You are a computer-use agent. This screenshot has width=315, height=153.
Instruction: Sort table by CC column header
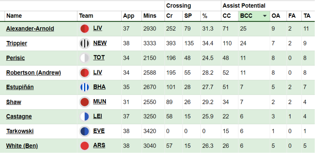(x=227, y=16)
